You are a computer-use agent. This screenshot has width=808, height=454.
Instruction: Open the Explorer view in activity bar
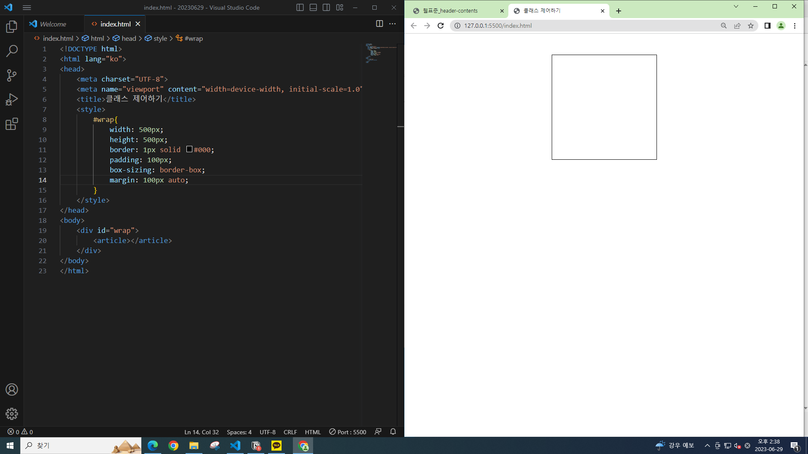[12, 27]
